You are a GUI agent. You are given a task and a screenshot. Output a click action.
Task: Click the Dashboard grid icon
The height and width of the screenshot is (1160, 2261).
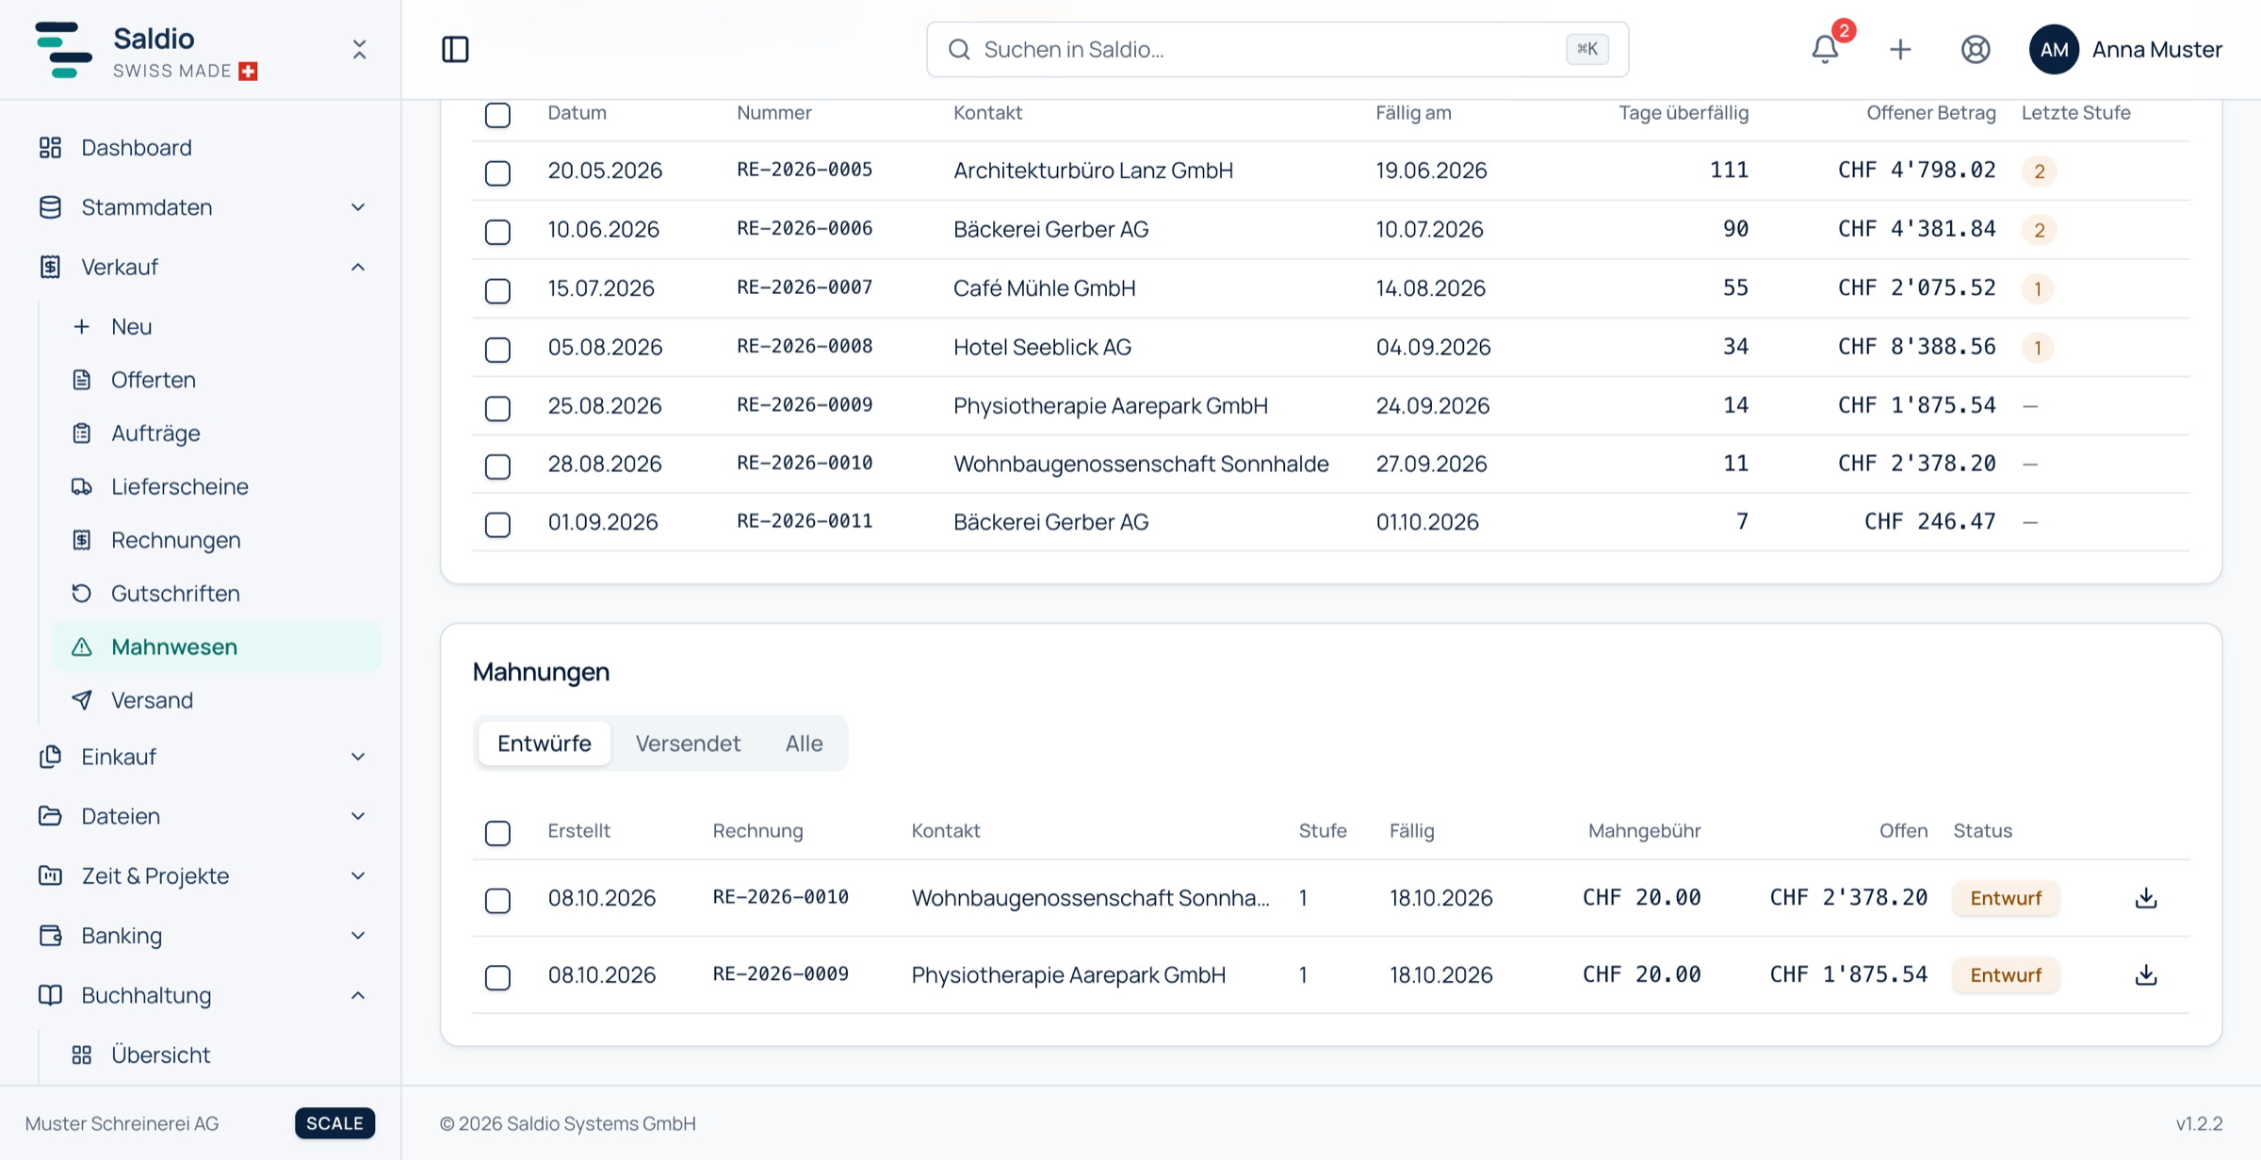(x=51, y=148)
